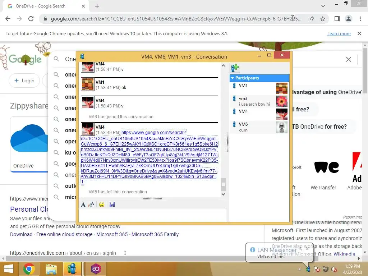Image resolution: width=368 pixels, height=276 pixels.
Task: Dismiss the Chrome update notification banner
Action: click(359, 33)
